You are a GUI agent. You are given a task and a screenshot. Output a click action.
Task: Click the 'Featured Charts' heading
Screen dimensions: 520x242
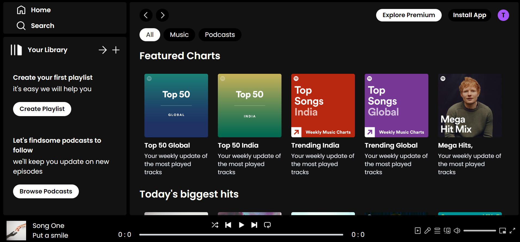point(180,56)
